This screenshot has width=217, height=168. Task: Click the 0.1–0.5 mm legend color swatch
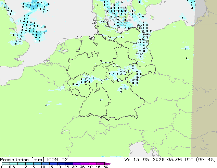tap(6, 164)
